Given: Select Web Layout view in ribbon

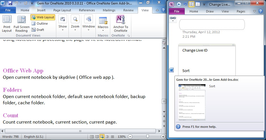Looking at the screenshot, I should (43, 17).
